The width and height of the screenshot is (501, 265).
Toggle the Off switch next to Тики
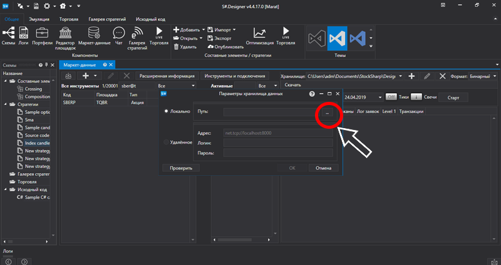click(x=391, y=97)
